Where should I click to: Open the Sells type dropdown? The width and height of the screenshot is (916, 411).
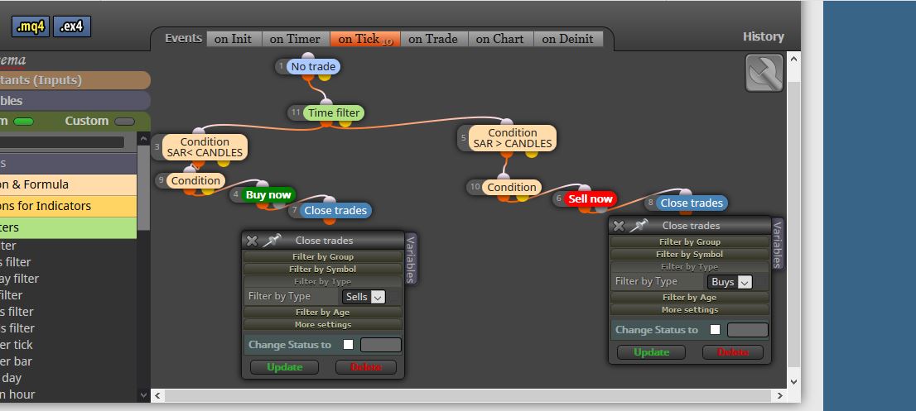(364, 297)
